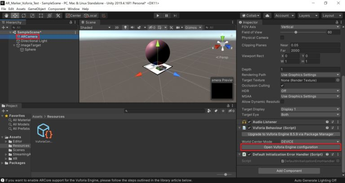Toggle 2D scene view mode
Screen dimensions: 345x183
117,27
